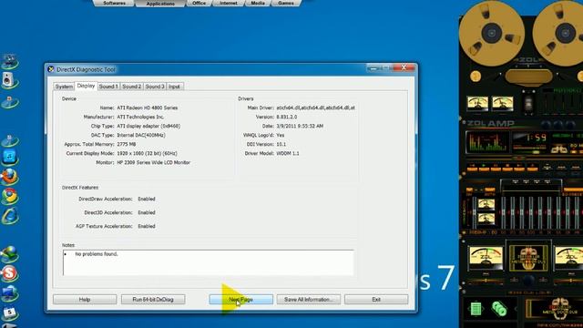This screenshot has height=328, width=583.
Task: Open the globe network icon above the S icon
Action: click(9, 254)
